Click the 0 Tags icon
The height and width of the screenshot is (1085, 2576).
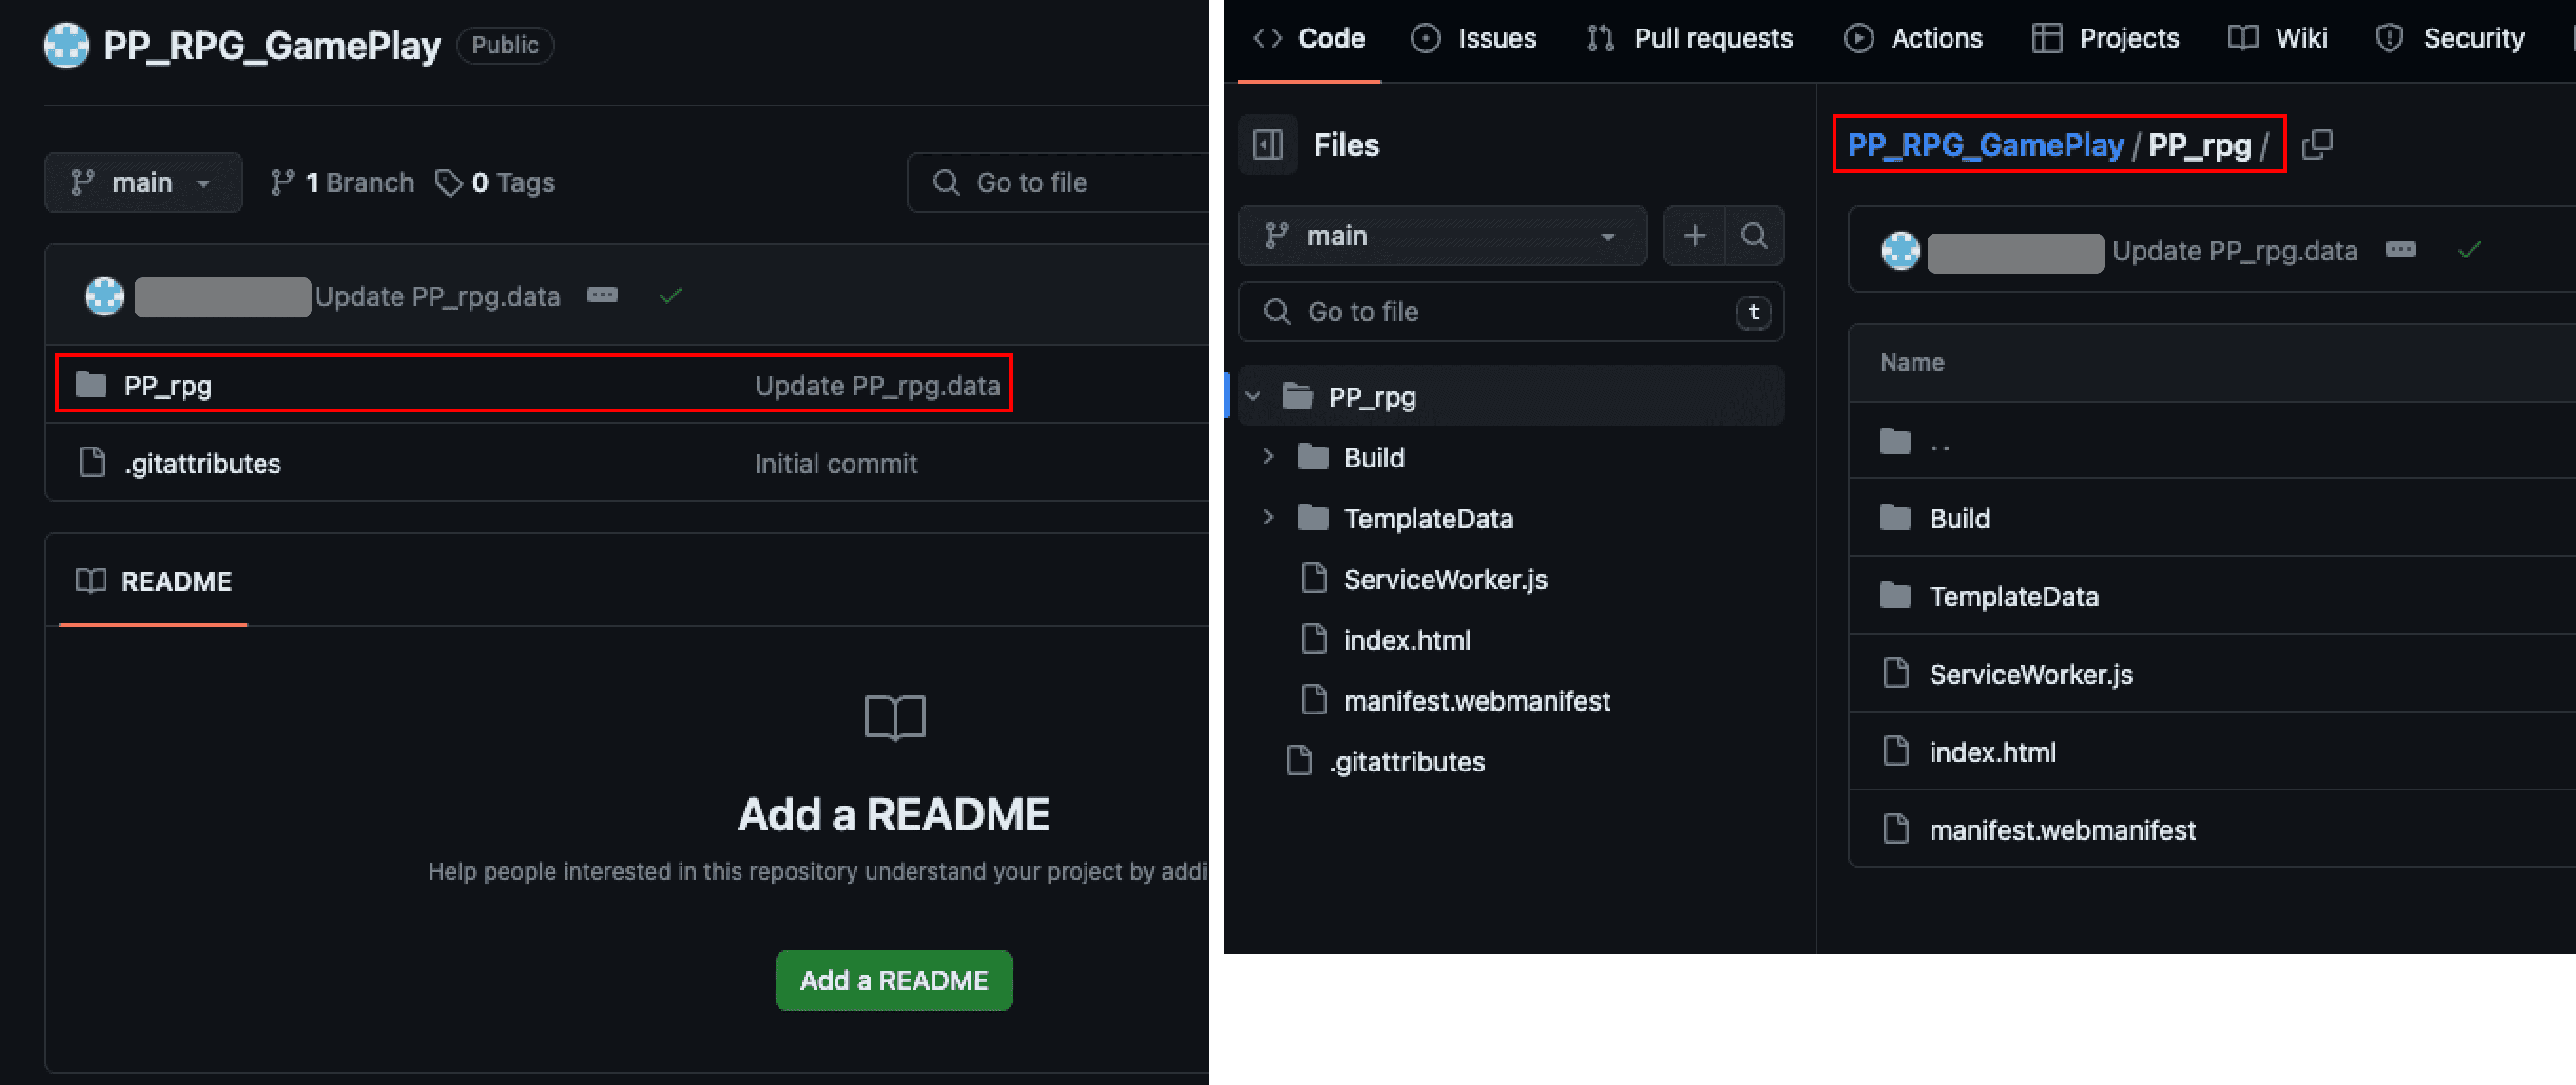point(449,183)
